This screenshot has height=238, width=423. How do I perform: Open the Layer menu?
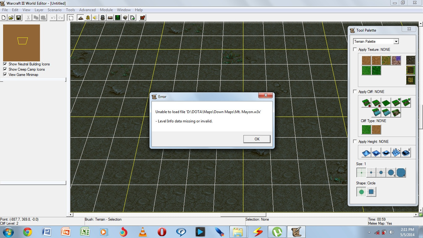tap(39, 10)
